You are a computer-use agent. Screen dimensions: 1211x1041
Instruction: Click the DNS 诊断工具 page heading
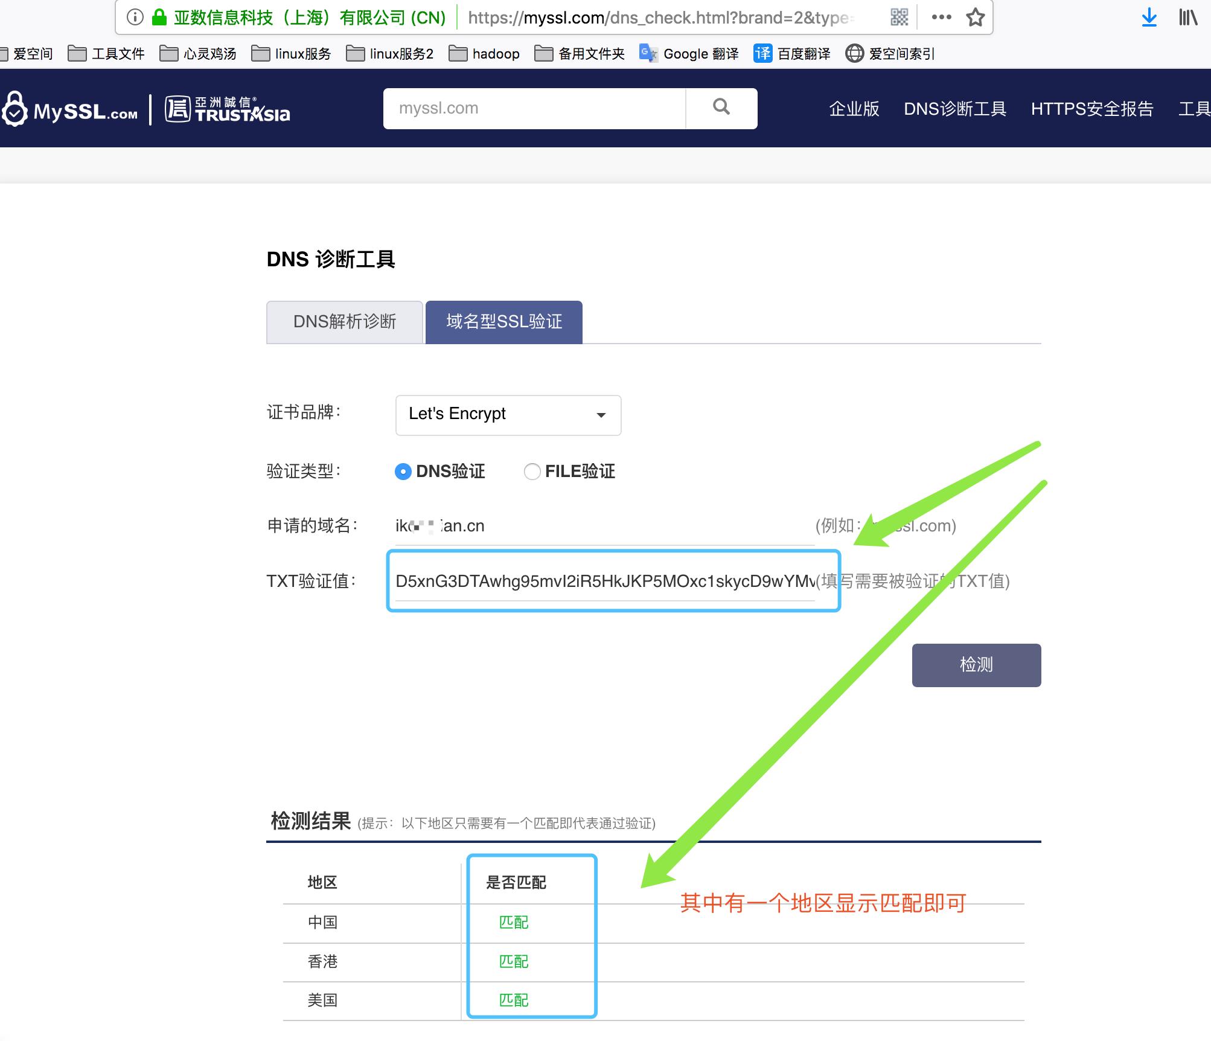(331, 259)
